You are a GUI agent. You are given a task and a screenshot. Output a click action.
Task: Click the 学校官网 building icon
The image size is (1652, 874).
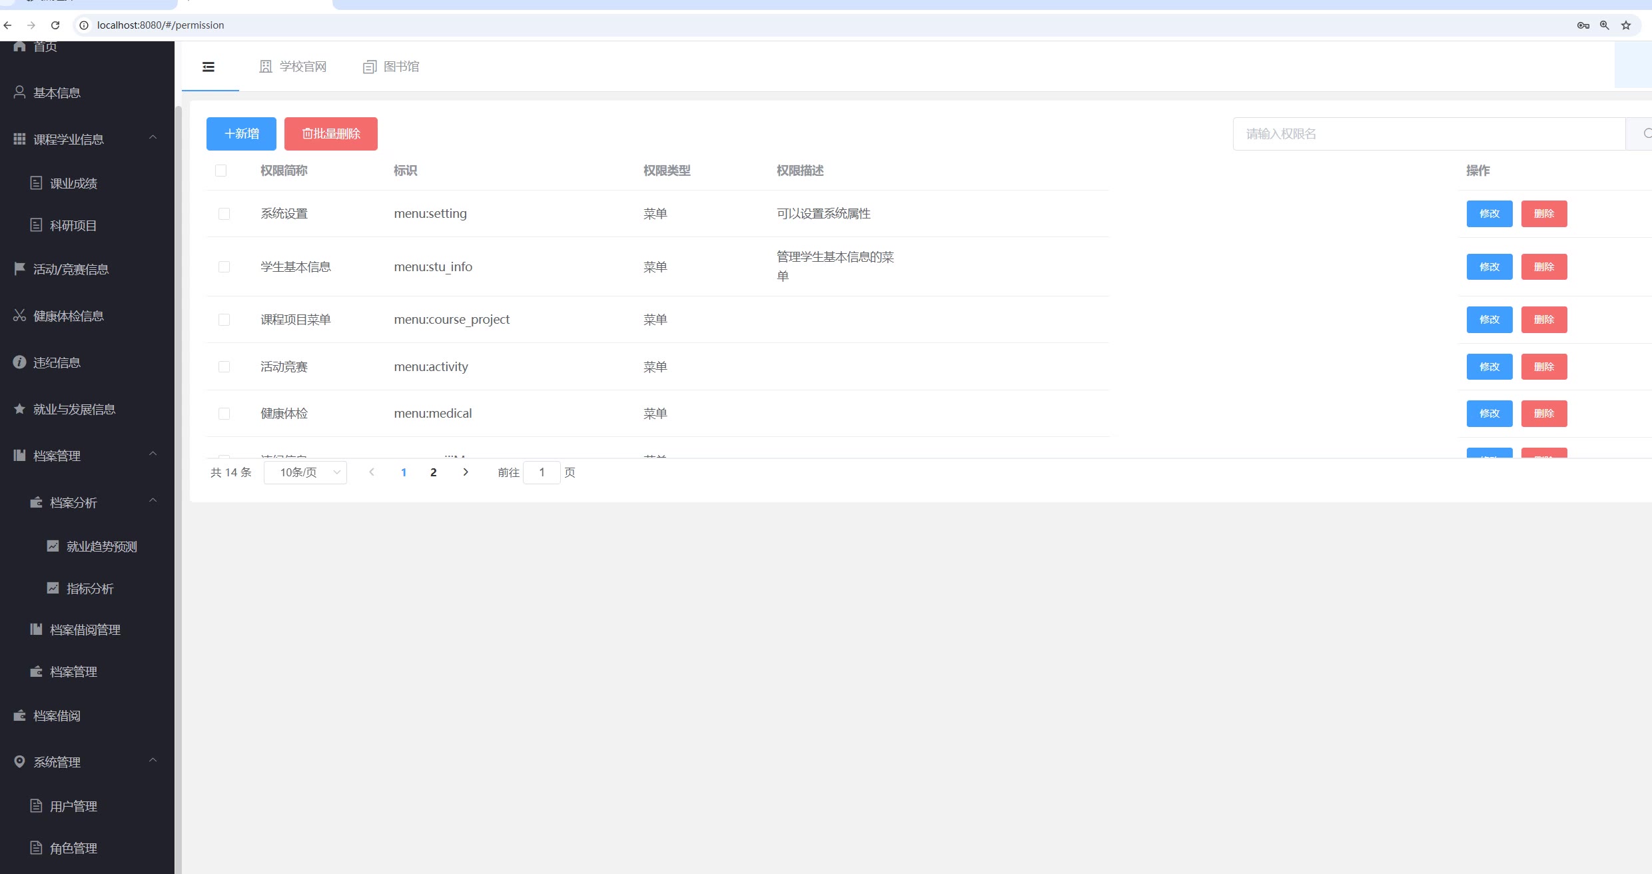[266, 67]
